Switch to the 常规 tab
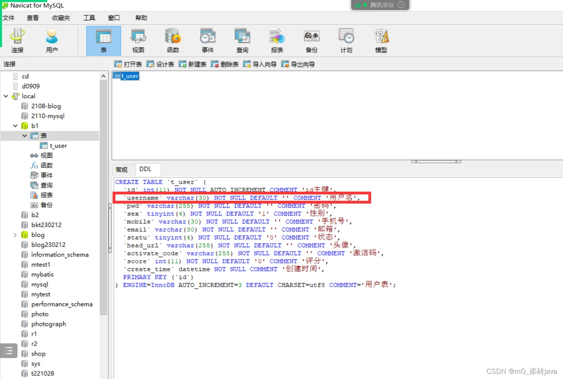The image size is (563, 379). (121, 169)
